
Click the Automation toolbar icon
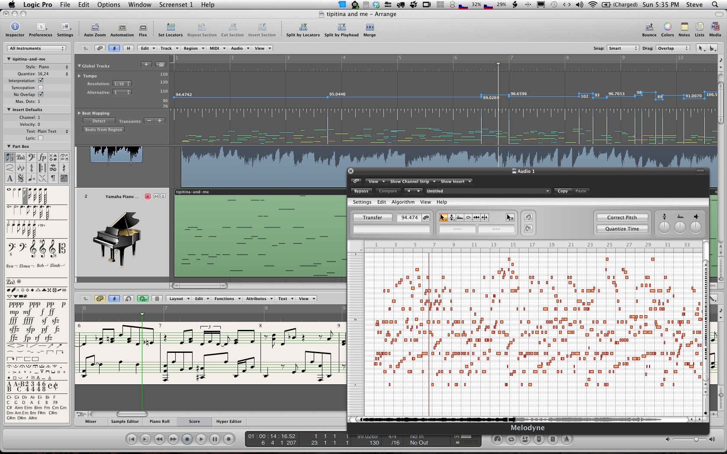122,29
